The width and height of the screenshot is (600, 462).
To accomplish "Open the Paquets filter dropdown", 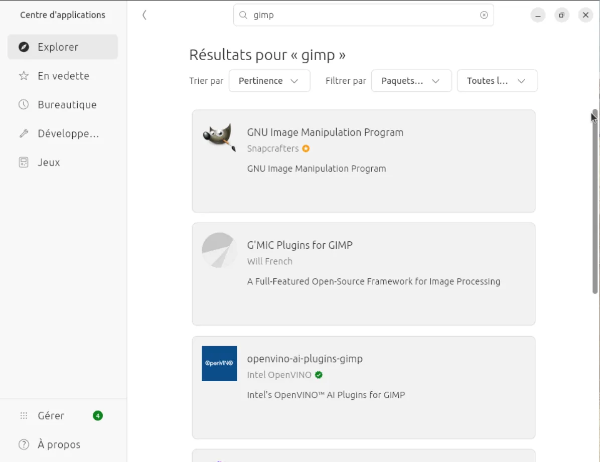I will (411, 81).
